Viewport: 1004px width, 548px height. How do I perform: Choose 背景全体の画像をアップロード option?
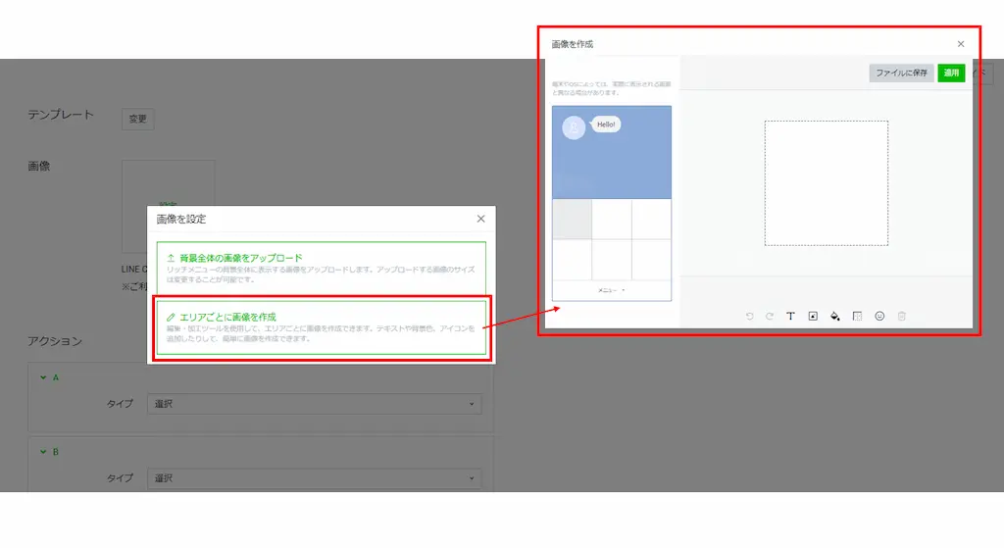pyautogui.click(x=322, y=267)
